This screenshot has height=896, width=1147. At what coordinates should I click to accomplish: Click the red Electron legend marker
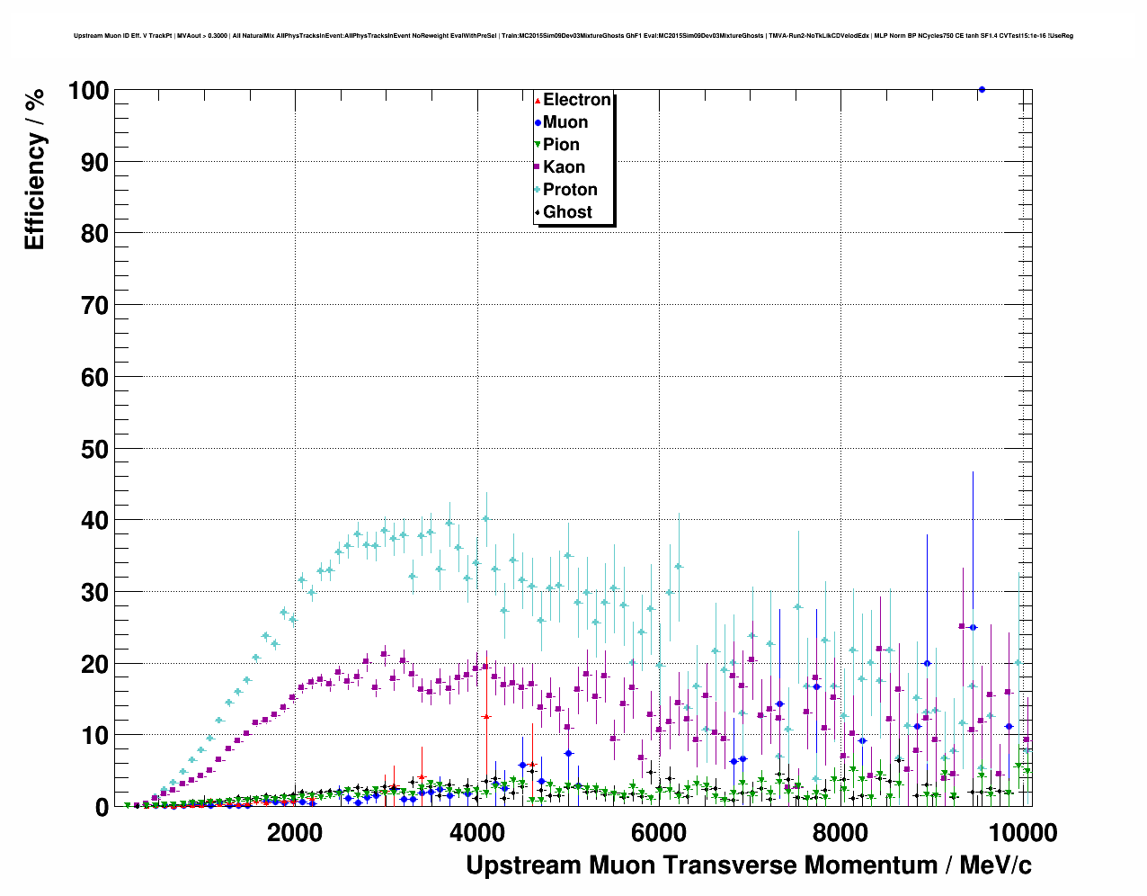(x=538, y=100)
